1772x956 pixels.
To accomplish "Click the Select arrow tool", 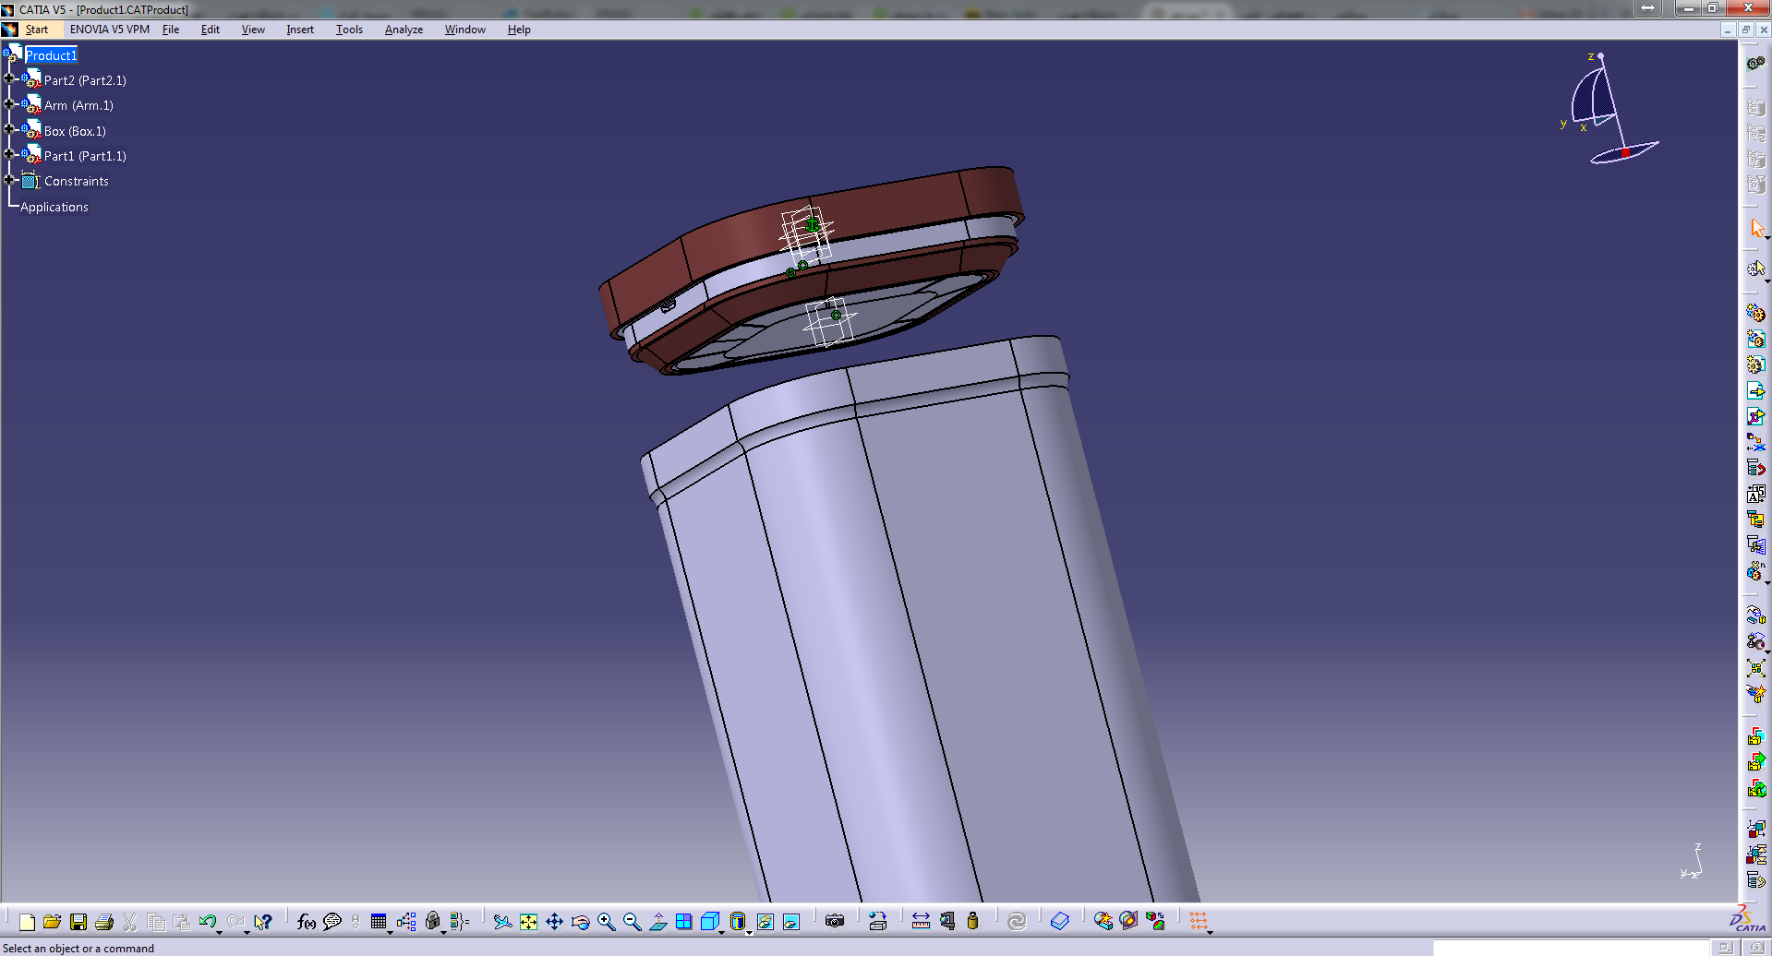I will click(x=1756, y=227).
